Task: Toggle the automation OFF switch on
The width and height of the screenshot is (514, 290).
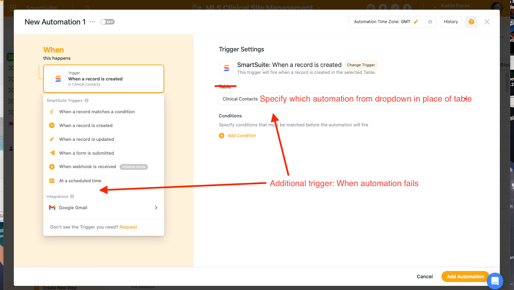Action: point(108,22)
